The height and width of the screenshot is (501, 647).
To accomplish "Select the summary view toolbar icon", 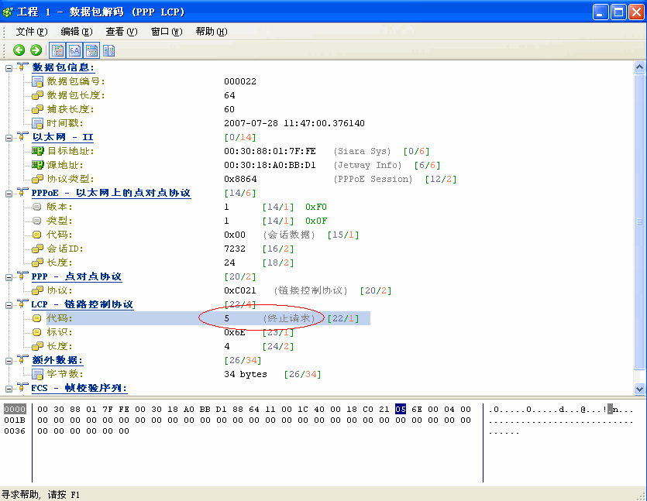I will 91,50.
